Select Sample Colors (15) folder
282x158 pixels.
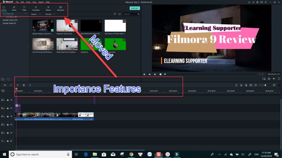10,20
